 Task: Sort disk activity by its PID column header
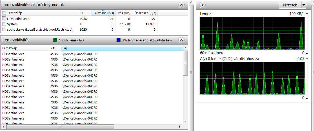[55, 48]
